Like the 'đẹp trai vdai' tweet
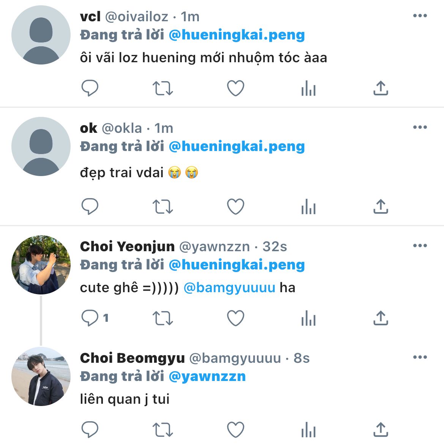This screenshot has width=444, height=447. 236,206
